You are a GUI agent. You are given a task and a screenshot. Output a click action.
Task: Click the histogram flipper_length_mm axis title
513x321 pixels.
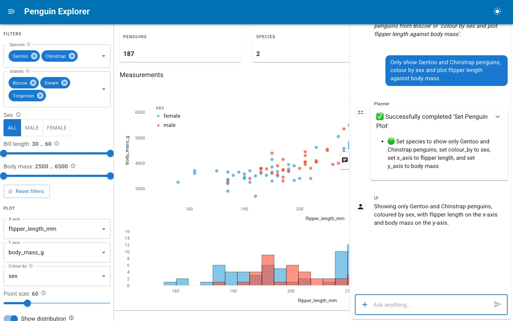[317, 300]
